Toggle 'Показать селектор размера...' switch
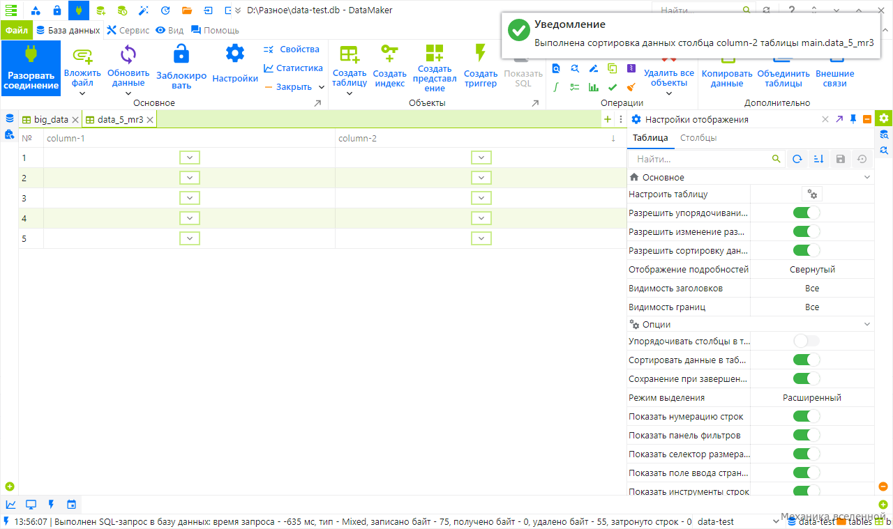This screenshot has height=529, width=893. pyautogui.click(x=806, y=454)
